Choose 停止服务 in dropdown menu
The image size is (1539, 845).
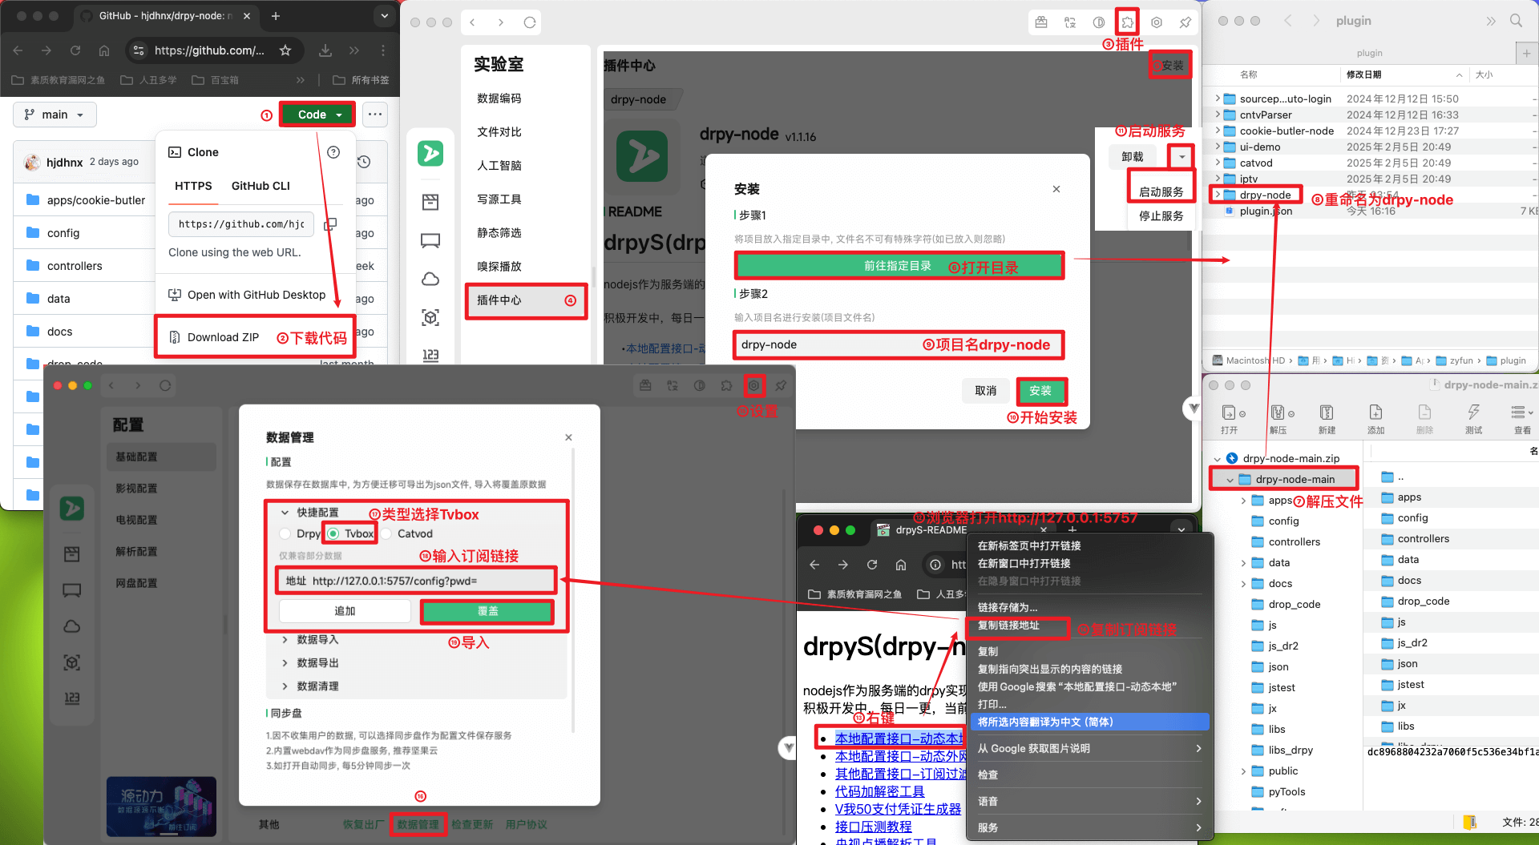tap(1161, 216)
